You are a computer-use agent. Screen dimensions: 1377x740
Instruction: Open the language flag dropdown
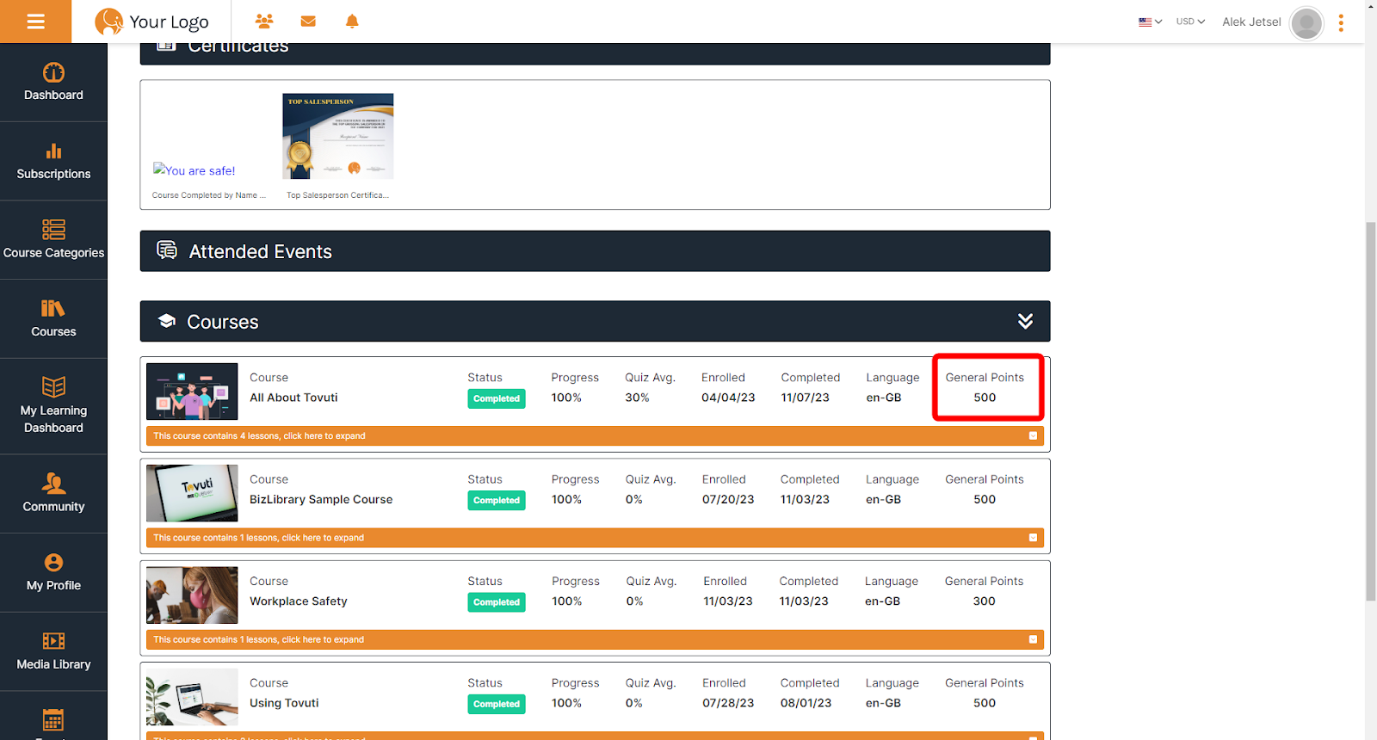[1150, 22]
